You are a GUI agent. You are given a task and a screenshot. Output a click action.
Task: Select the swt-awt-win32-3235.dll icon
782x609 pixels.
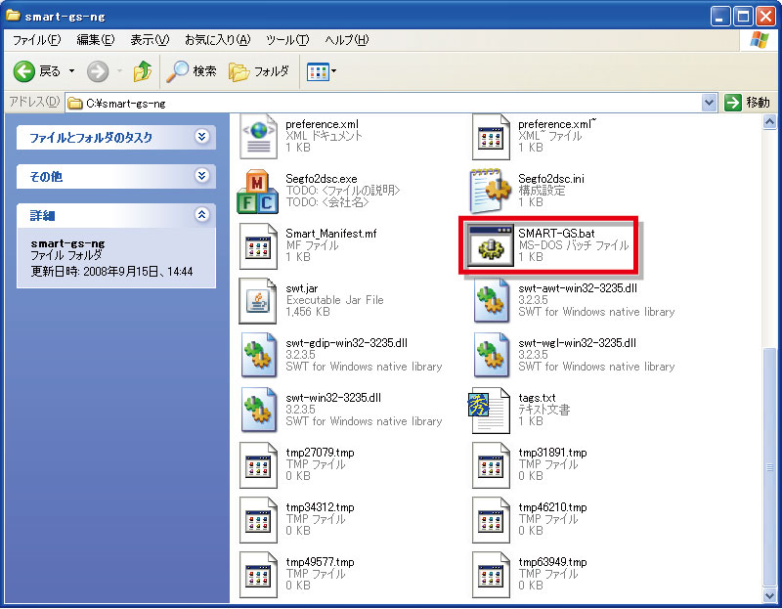click(x=491, y=301)
